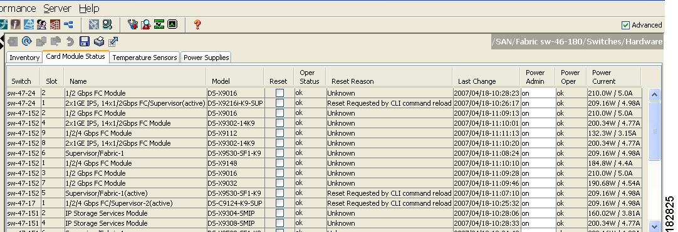
Task: Check Reset for sw-47-152 slot 6 Supervisor/Fabric-1
Action: click(279, 153)
